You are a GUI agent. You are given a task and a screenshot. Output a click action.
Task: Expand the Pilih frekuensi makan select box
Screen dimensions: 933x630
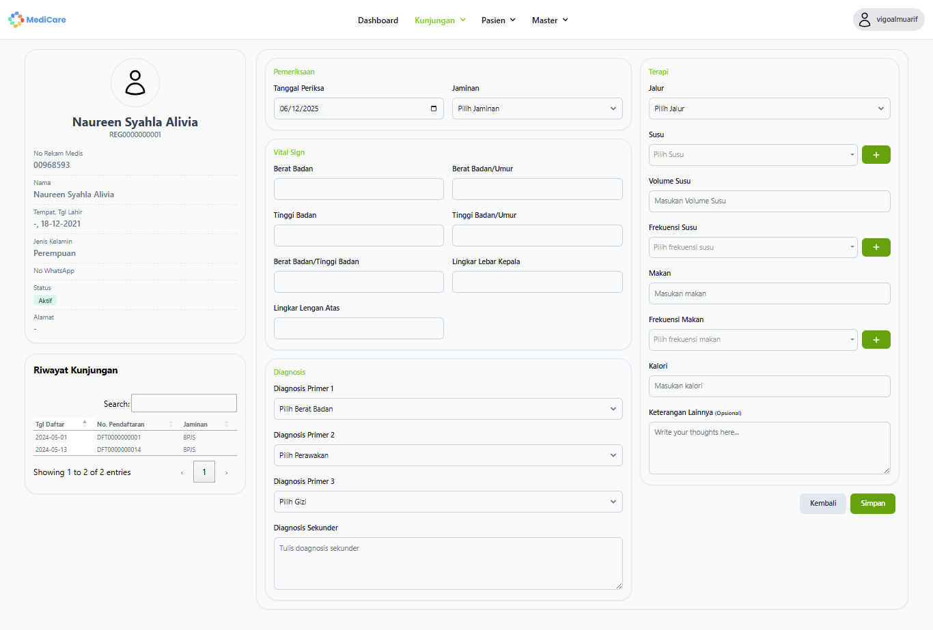[x=753, y=339]
